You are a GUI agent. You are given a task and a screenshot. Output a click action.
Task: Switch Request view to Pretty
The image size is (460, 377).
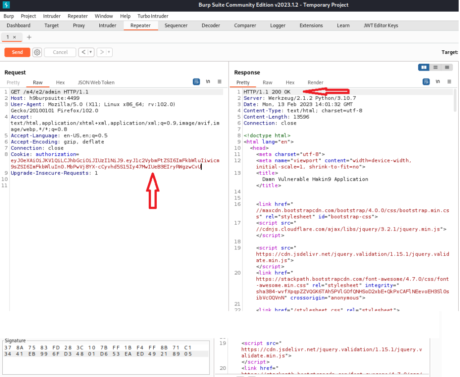(13, 82)
